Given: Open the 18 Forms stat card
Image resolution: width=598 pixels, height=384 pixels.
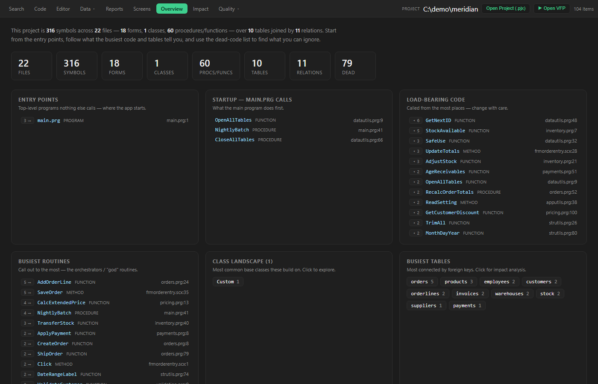Looking at the screenshot, I should coord(122,66).
